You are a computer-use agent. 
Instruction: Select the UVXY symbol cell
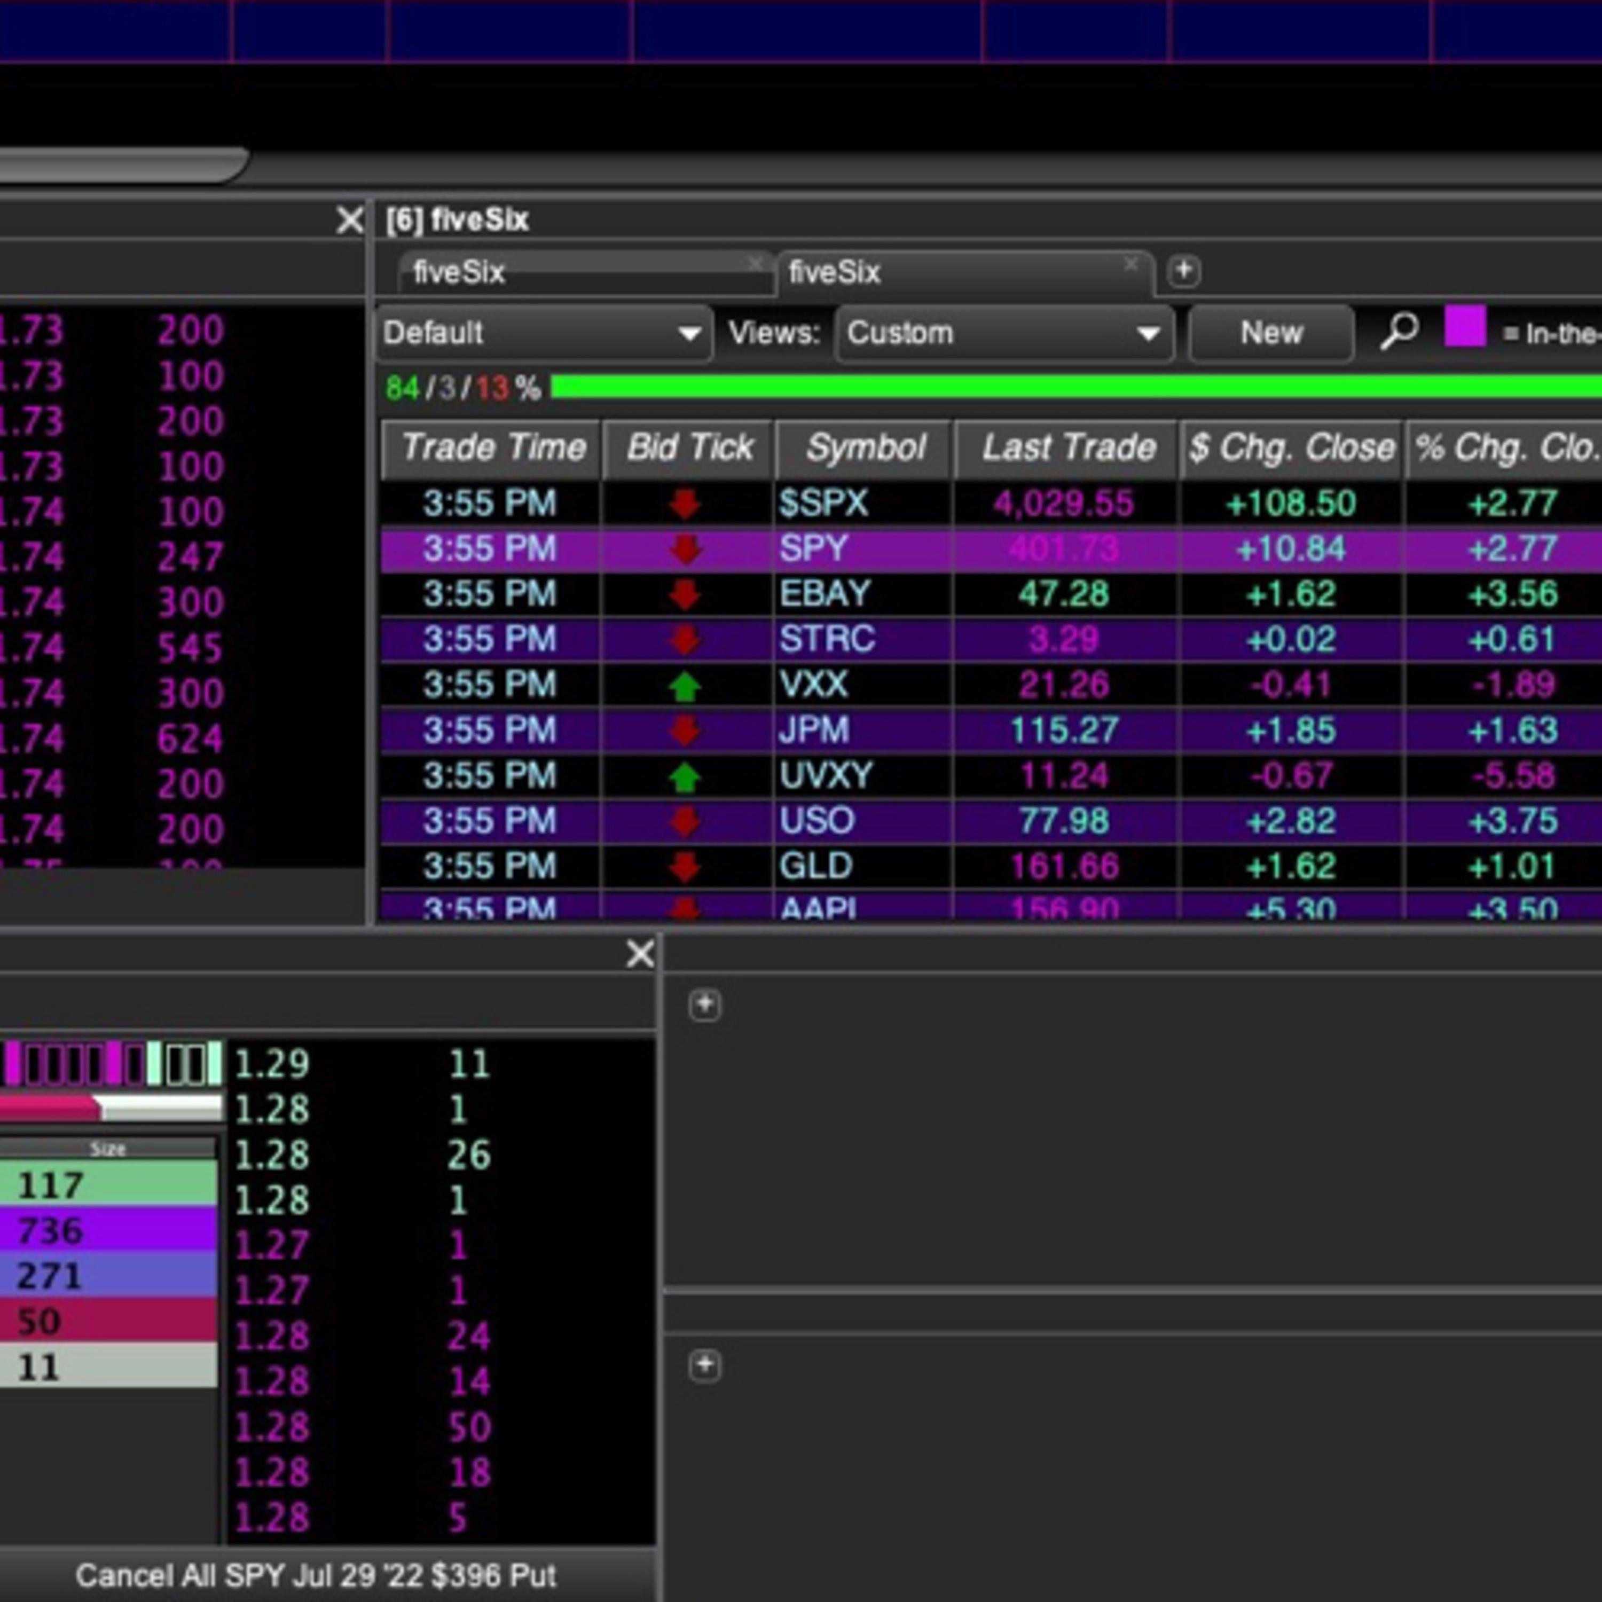click(864, 776)
